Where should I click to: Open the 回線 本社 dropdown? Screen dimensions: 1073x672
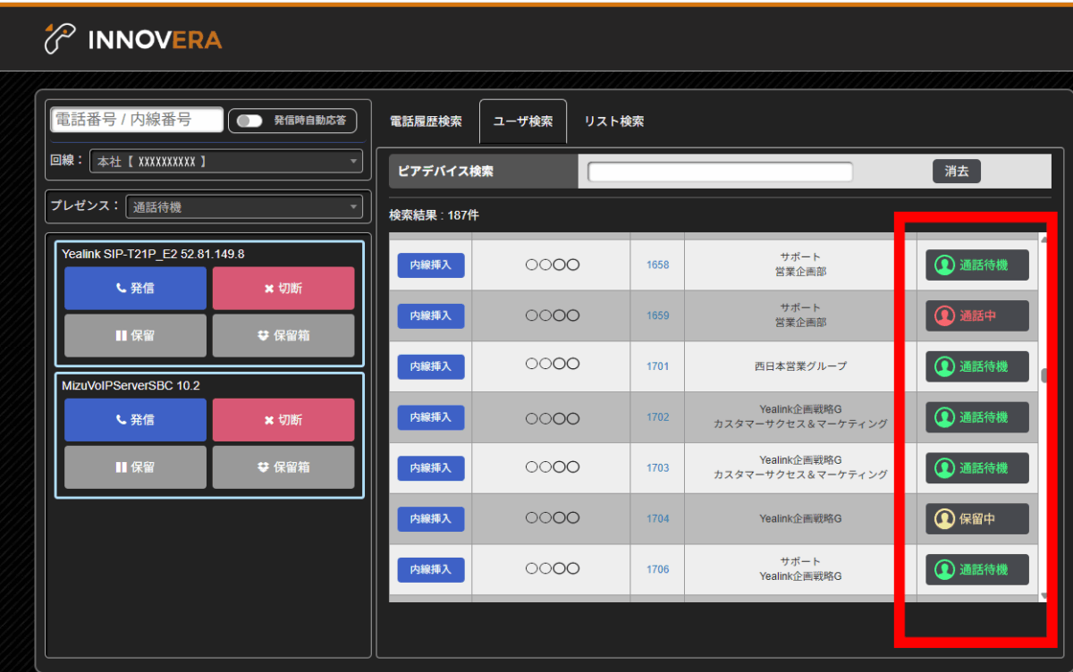point(226,162)
